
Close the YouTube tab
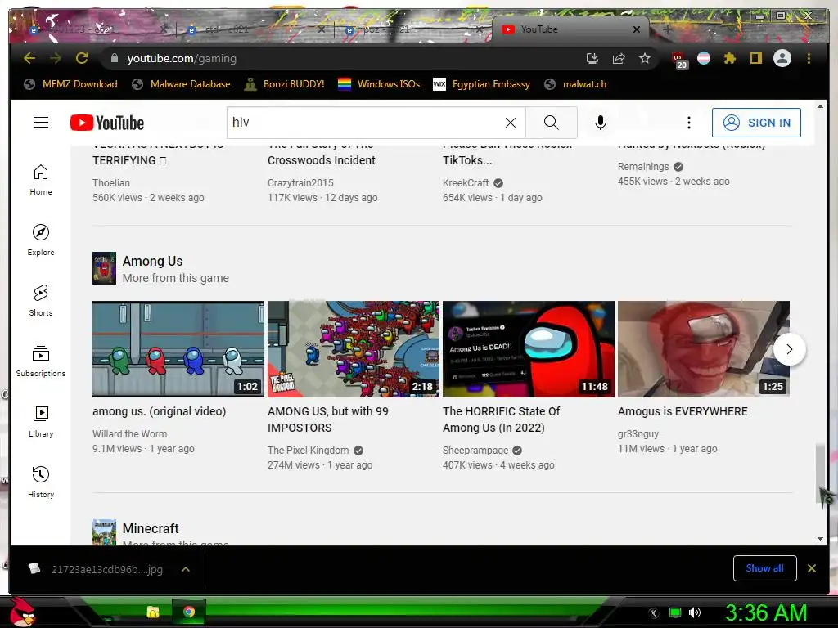(637, 29)
